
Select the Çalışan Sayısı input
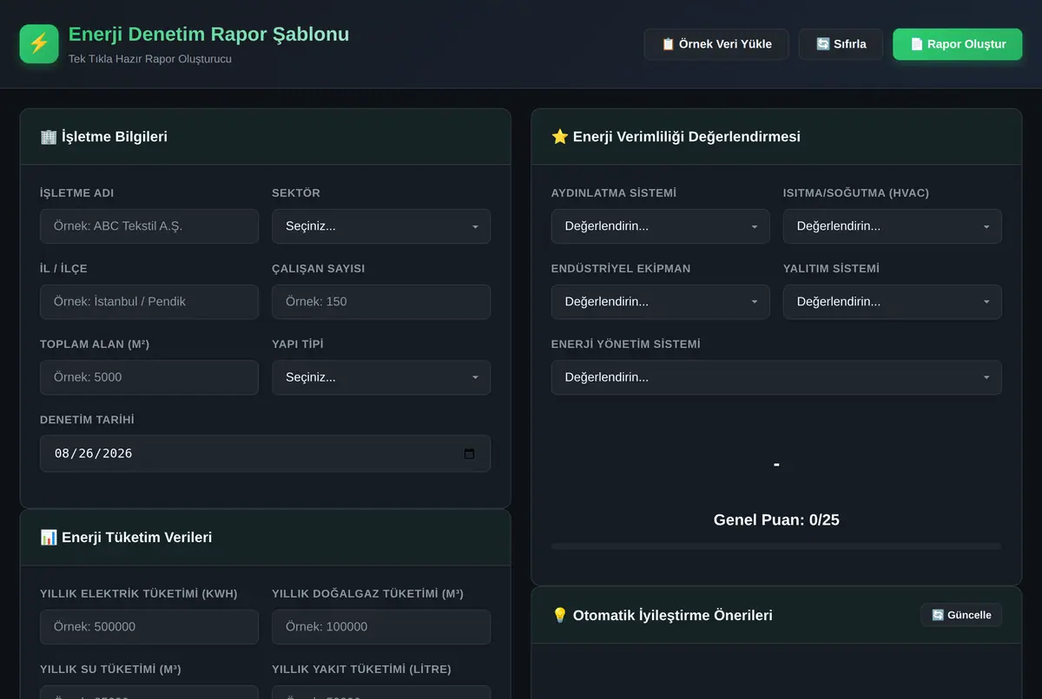click(x=381, y=302)
